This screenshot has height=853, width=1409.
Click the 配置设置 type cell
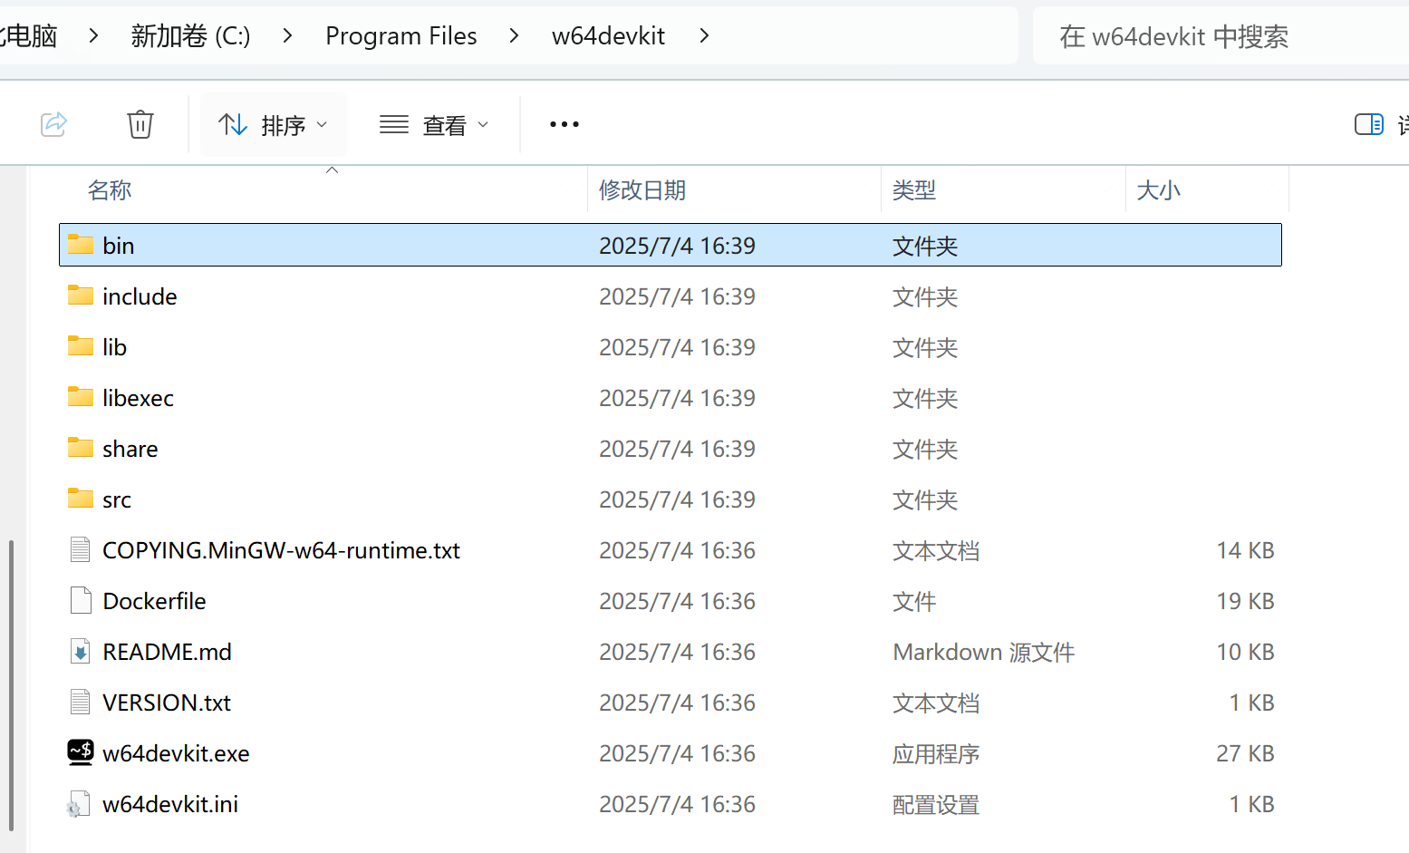[936, 805]
